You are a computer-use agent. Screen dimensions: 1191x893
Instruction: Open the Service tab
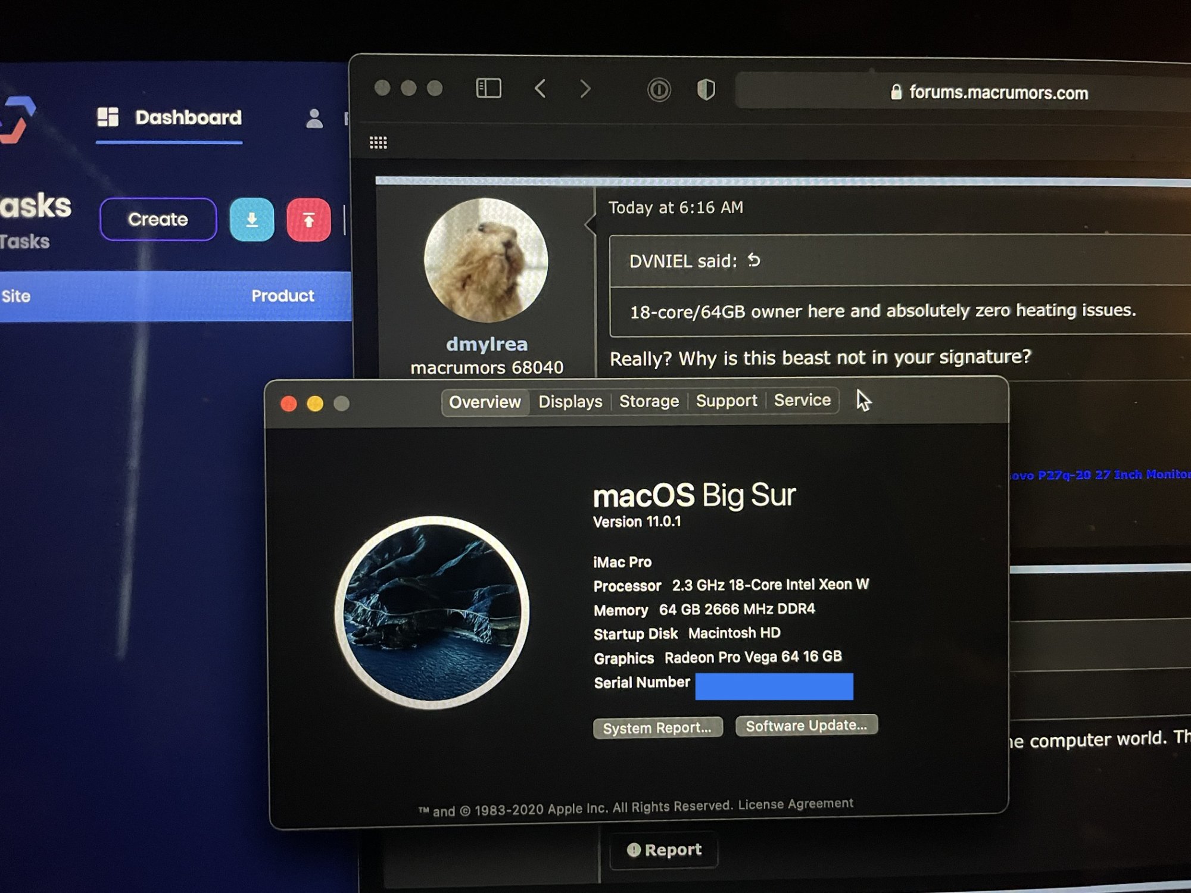(x=802, y=400)
